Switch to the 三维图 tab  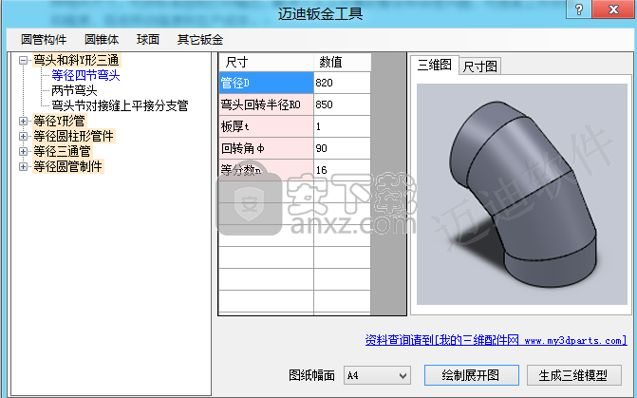pyautogui.click(x=434, y=65)
